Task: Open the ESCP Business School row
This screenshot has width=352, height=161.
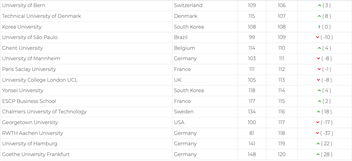Action: click(x=29, y=101)
